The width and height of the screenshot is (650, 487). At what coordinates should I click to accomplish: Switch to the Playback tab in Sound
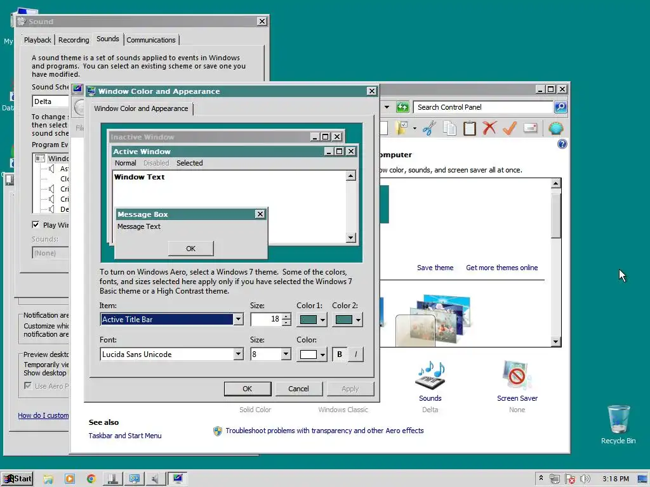point(37,40)
